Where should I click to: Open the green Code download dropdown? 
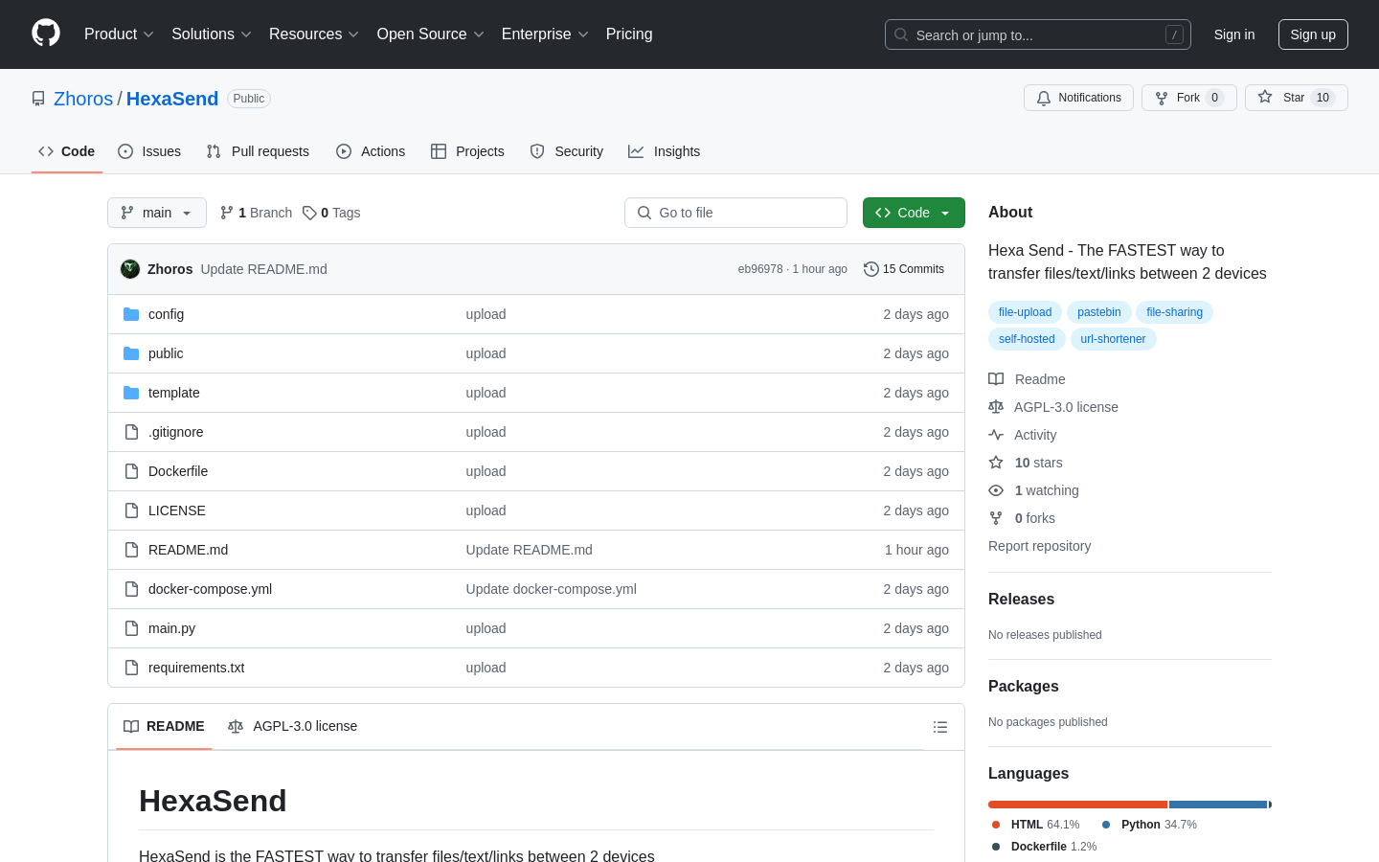pos(914,213)
